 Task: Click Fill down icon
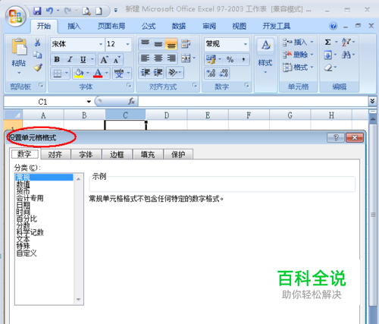pyautogui.click(x=327, y=55)
